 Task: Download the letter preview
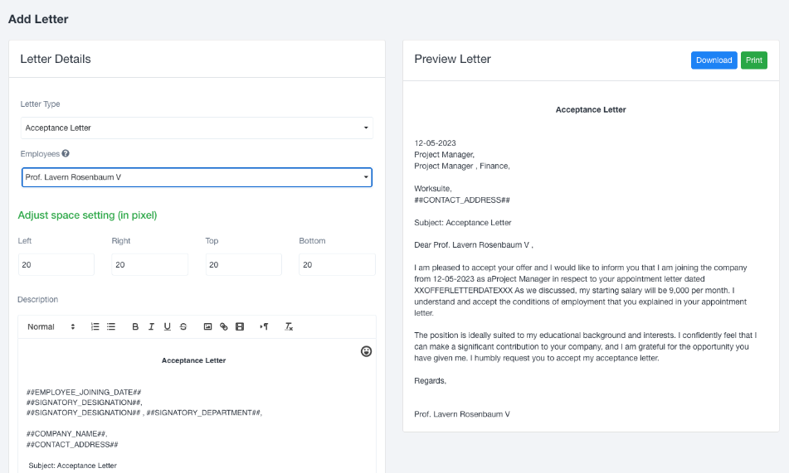pos(714,60)
